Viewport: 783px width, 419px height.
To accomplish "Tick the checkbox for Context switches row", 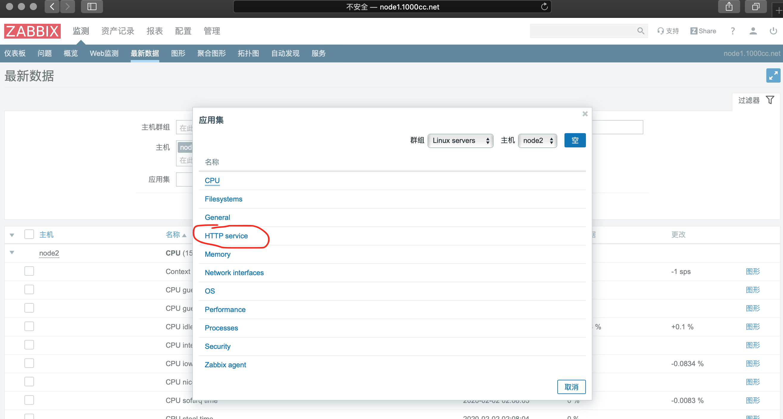I will pyautogui.click(x=29, y=271).
